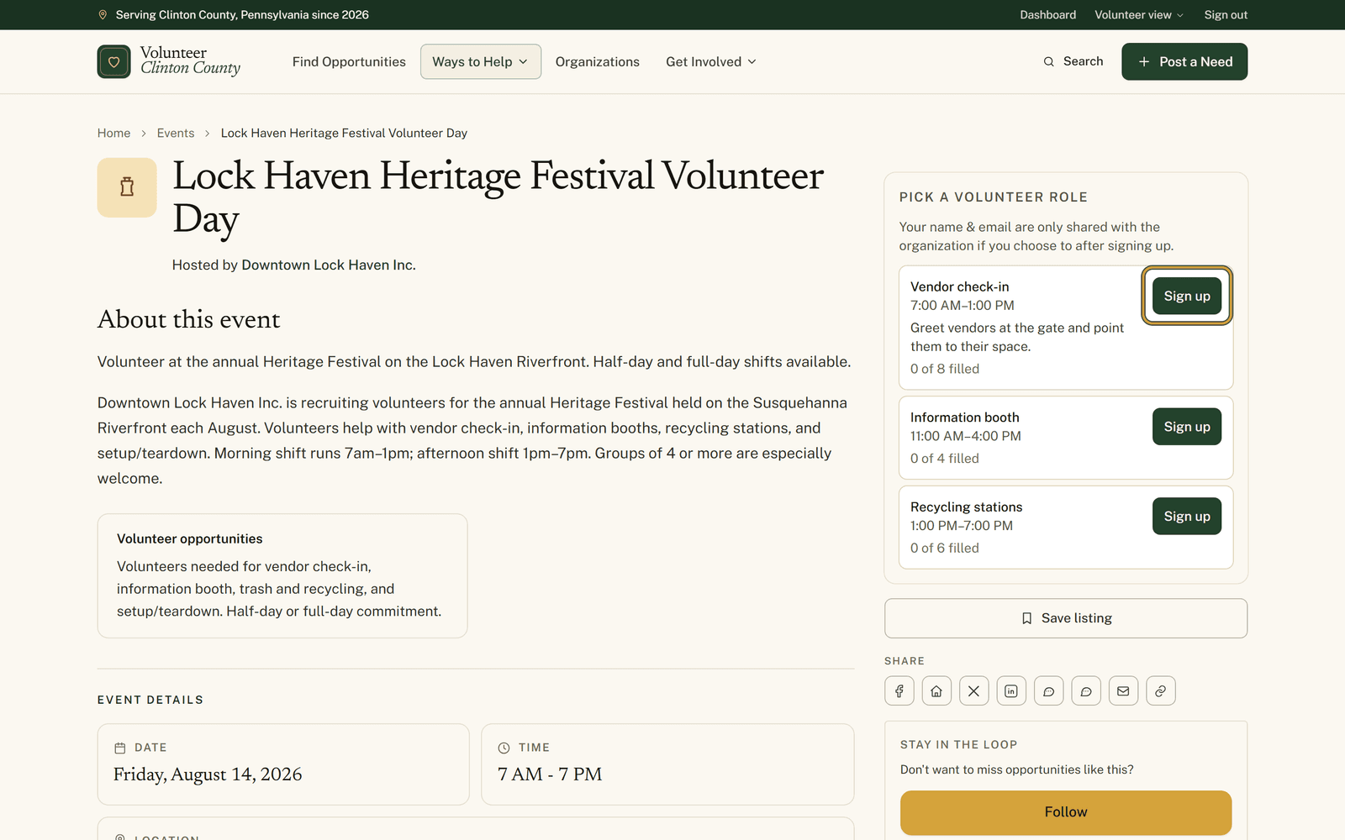Click the "0 of 8 filled" text
This screenshot has height=840, width=1345.
pyautogui.click(x=945, y=369)
